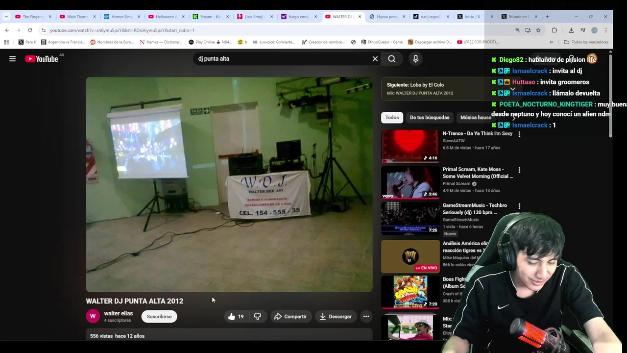627x353 pixels.
Task: Show hidden bookmarks with double chevron
Action: point(551,42)
